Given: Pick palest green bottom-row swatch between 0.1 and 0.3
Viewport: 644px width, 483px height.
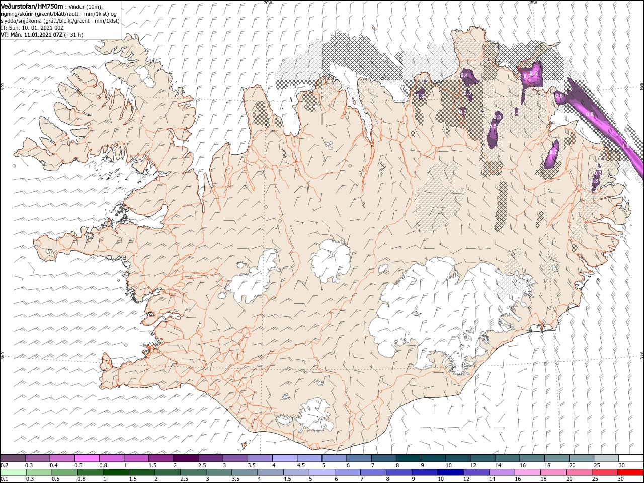Looking at the screenshot, I should point(13,472).
